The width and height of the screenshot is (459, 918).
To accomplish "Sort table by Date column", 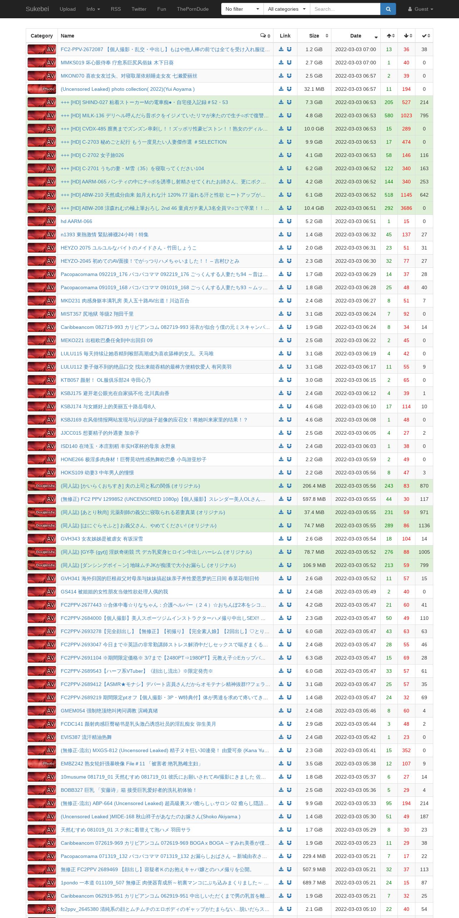I will (356, 36).
